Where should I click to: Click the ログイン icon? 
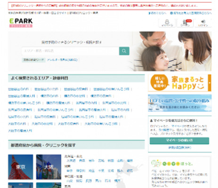pyautogui.click(x=203, y=23)
